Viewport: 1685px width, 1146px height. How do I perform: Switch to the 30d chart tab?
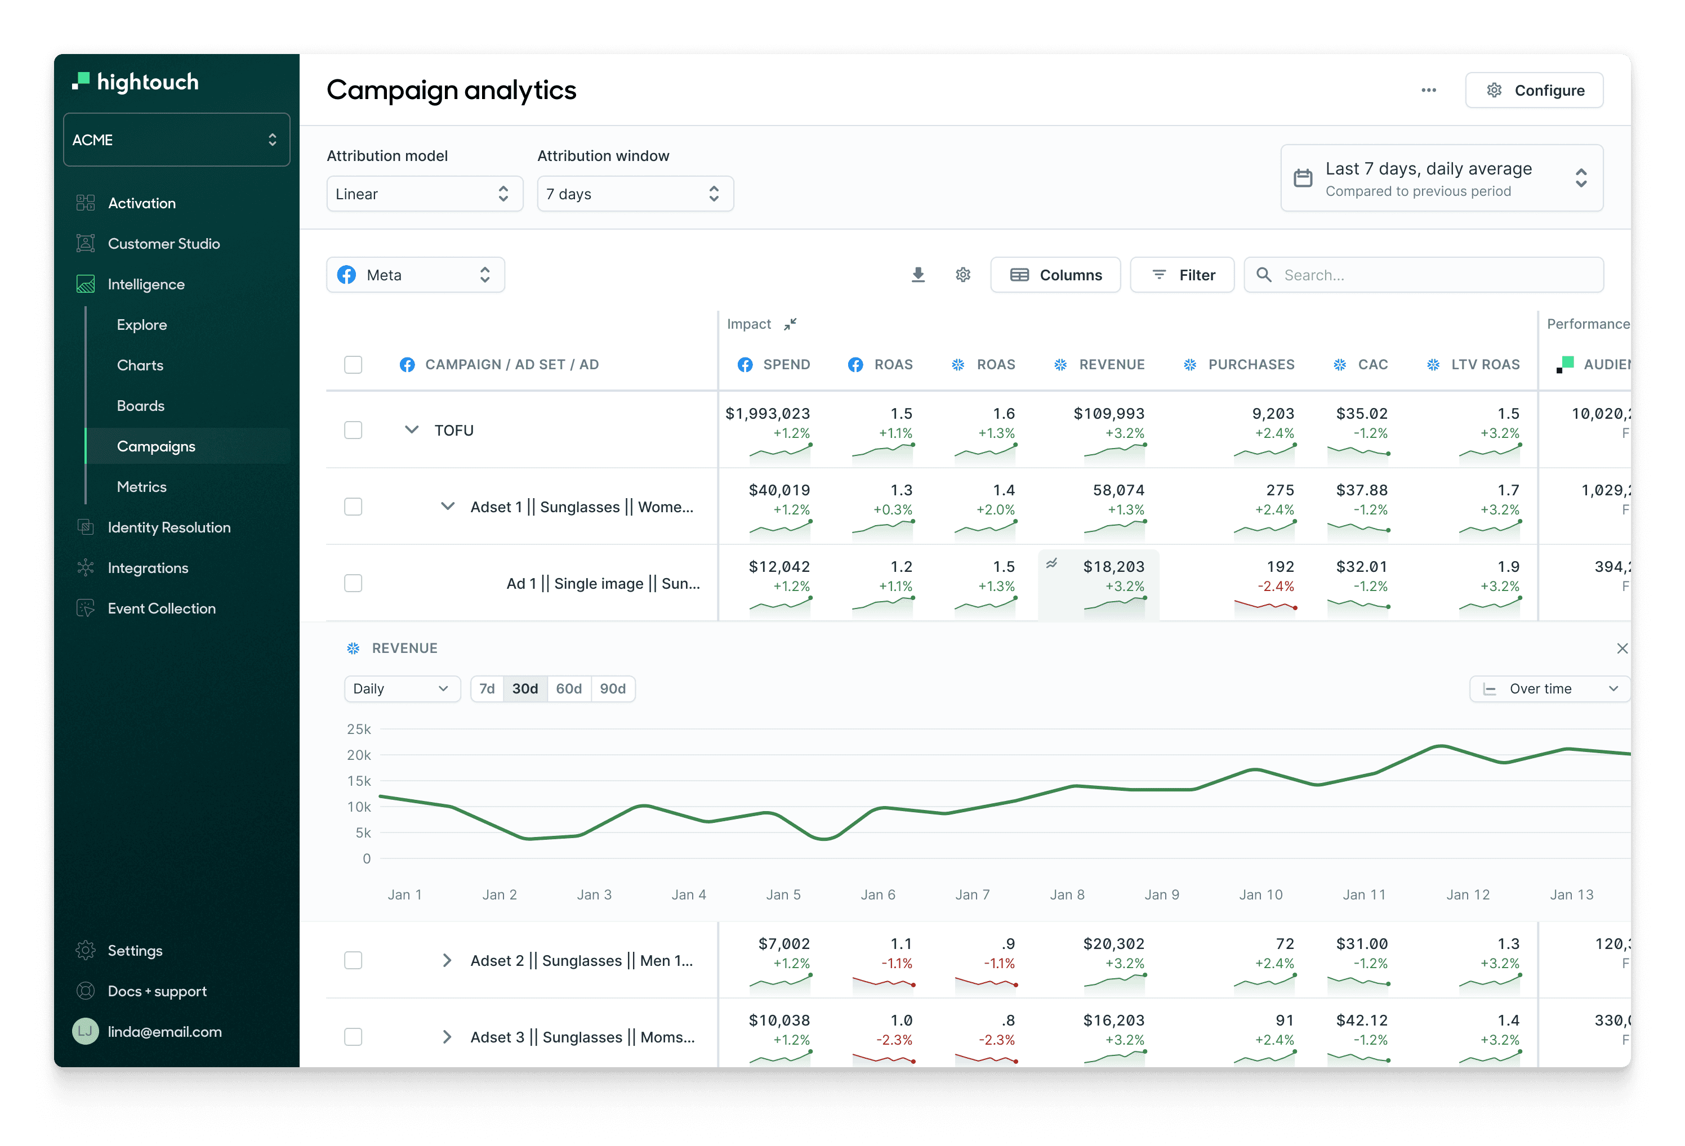[524, 688]
